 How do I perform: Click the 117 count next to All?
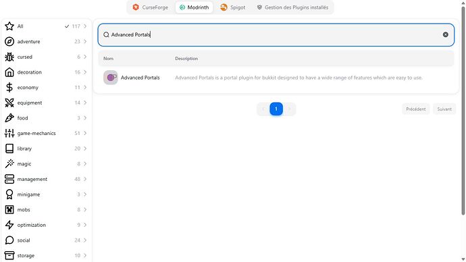click(76, 26)
